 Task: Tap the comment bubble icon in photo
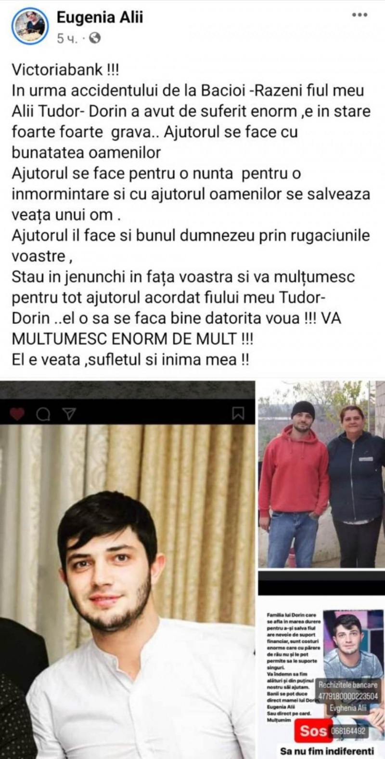(x=43, y=414)
